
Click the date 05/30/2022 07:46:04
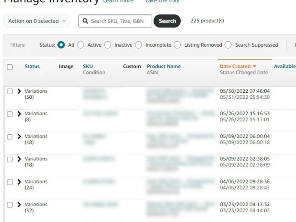(x=245, y=91)
